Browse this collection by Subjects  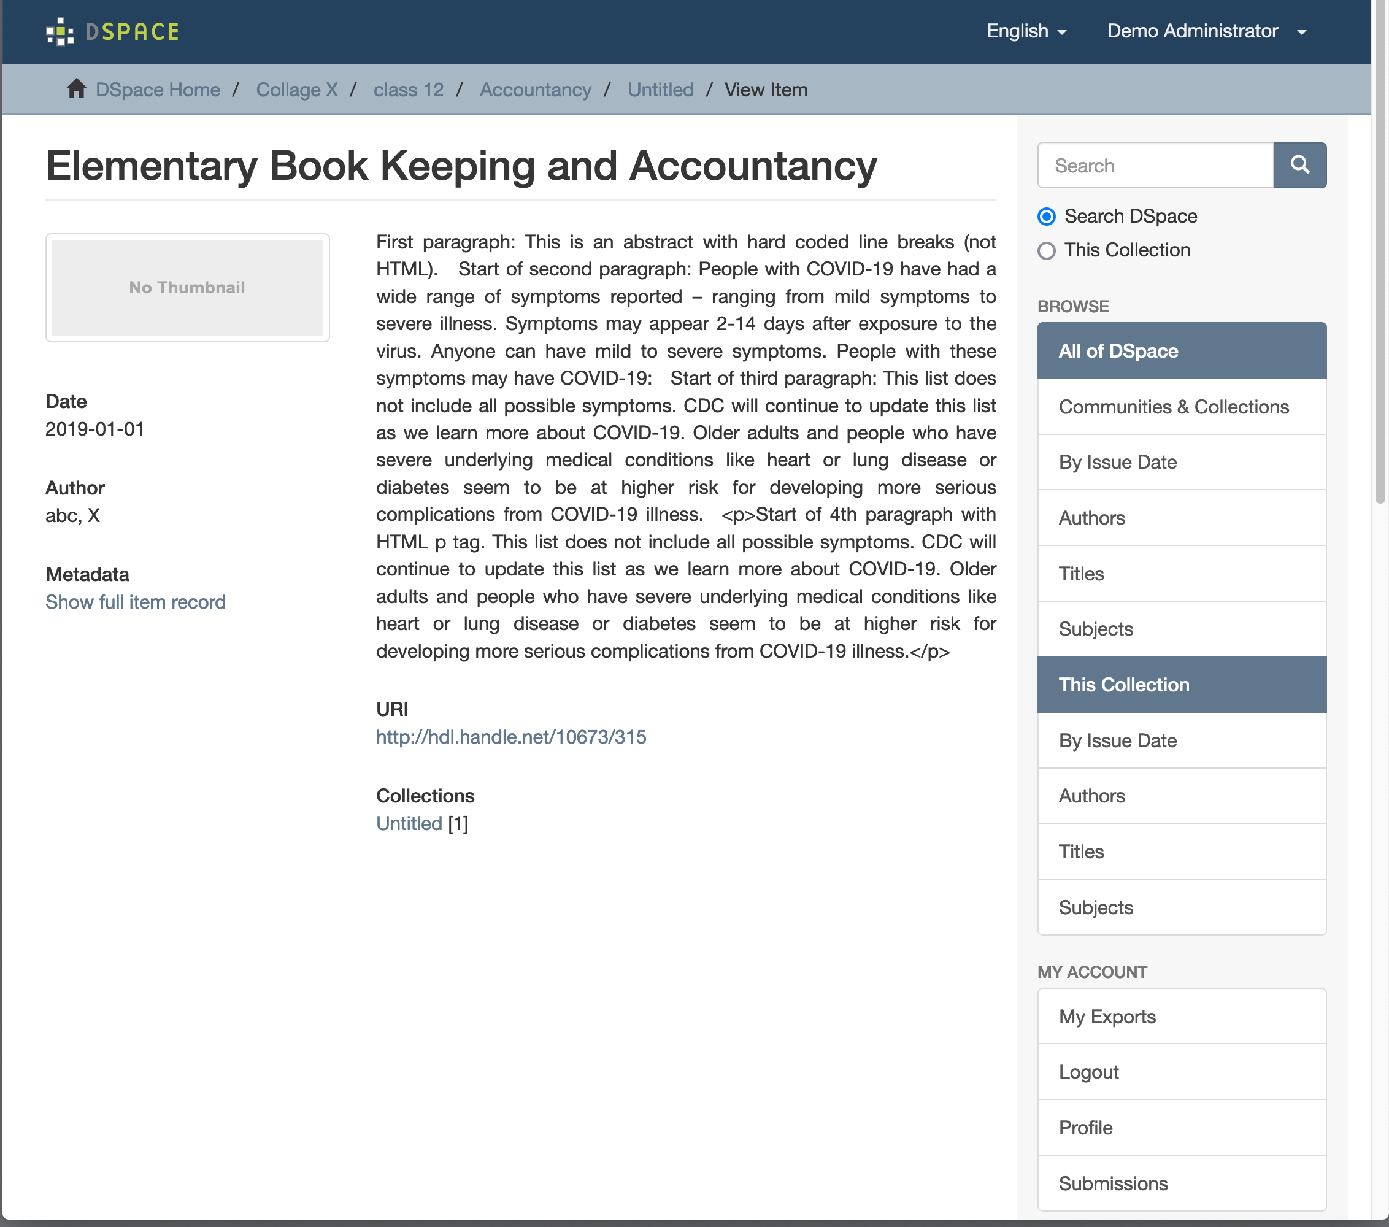1096,907
